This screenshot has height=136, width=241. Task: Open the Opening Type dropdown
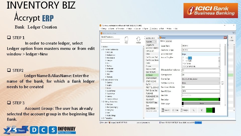point(201,79)
